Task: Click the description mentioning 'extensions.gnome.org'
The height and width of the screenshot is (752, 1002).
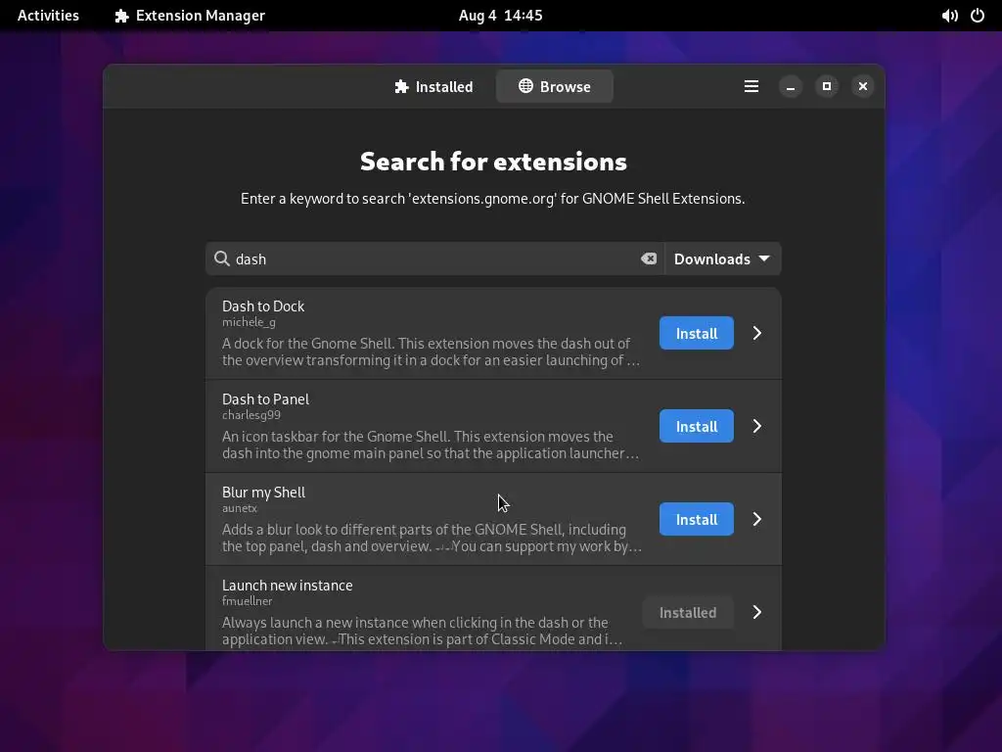Action: [493, 199]
